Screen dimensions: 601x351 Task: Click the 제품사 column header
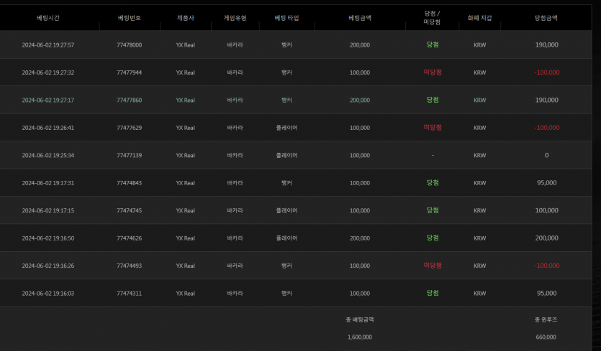(186, 18)
